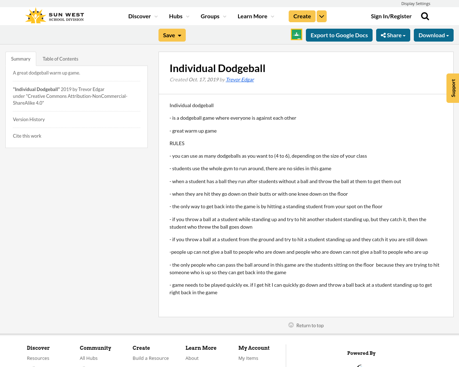Open the Learn More menu

[255, 16]
